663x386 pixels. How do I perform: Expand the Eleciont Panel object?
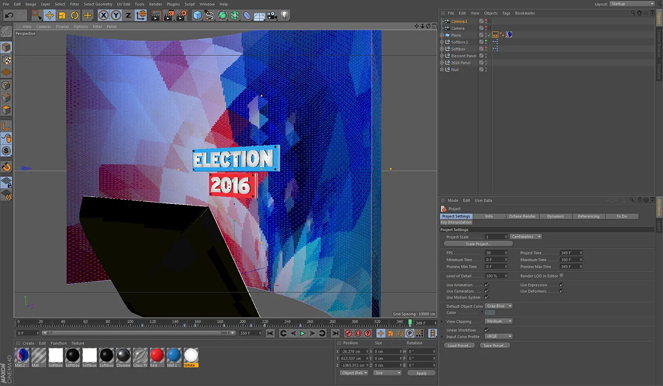(442, 56)
